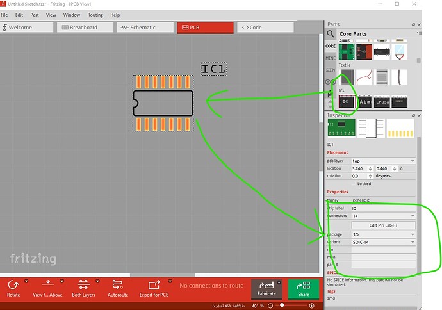442x310 pixels.
Task: Pick the green breakout board part
Action: [x=347, y=52]
